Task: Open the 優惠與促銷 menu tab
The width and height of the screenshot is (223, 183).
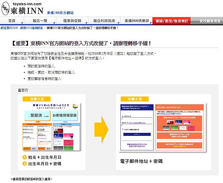Action: (x=72, y=21)
